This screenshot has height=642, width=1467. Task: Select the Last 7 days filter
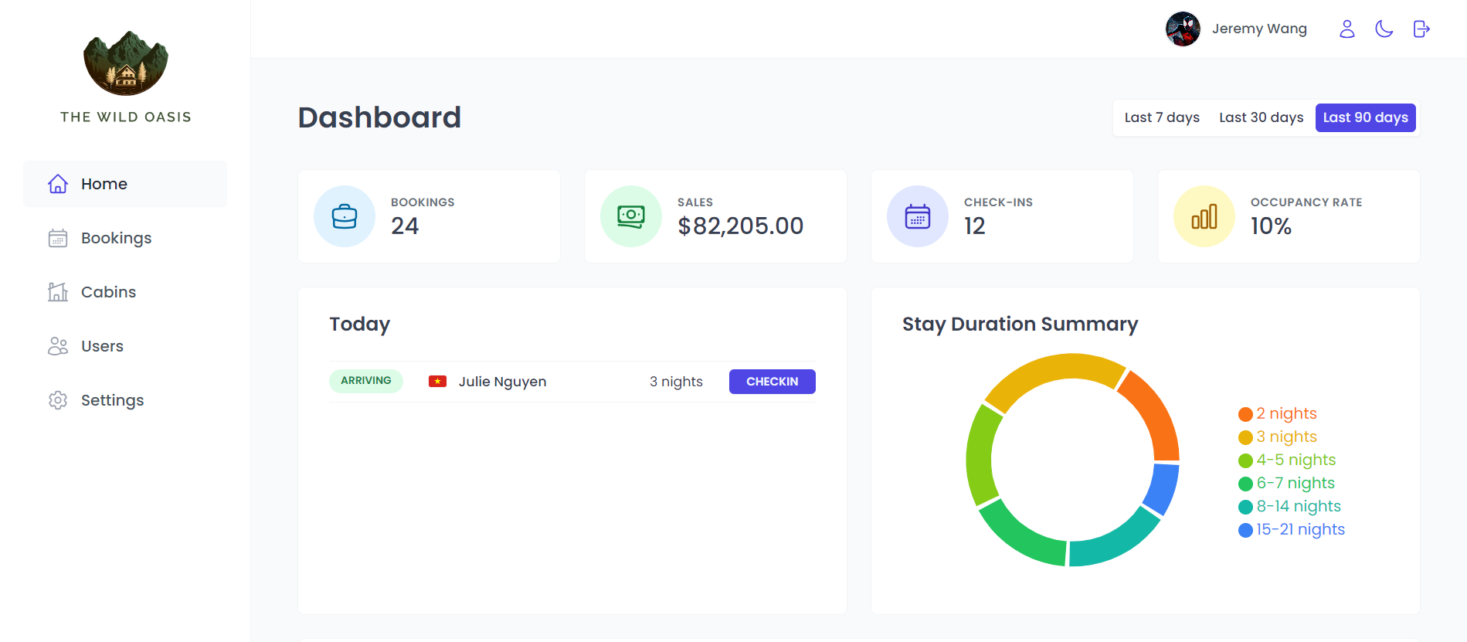pos(1162,117)
